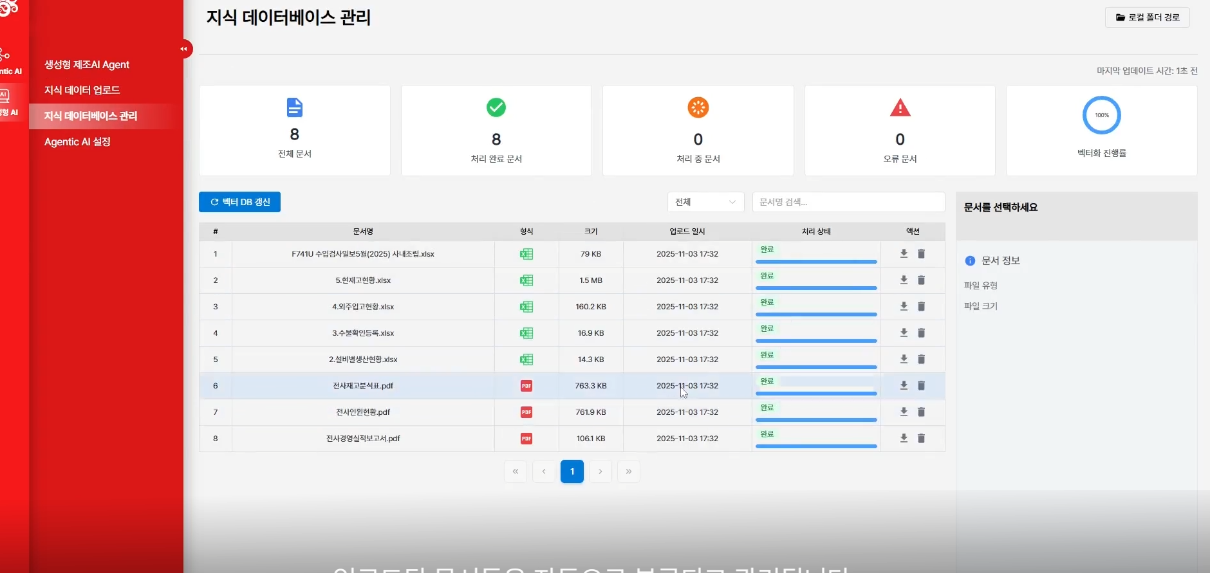Image resolution: width=1210 pixels, height=573 pixels.
Task: Download 전사인원현황.pdf
Action: pyautogui.click(x=904, y=412)
